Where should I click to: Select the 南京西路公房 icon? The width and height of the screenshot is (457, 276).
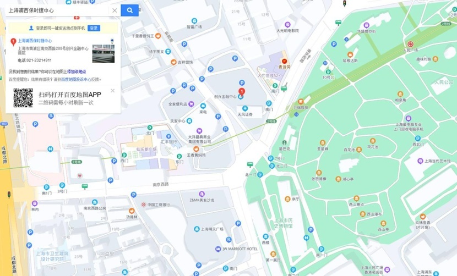[95, 202]
